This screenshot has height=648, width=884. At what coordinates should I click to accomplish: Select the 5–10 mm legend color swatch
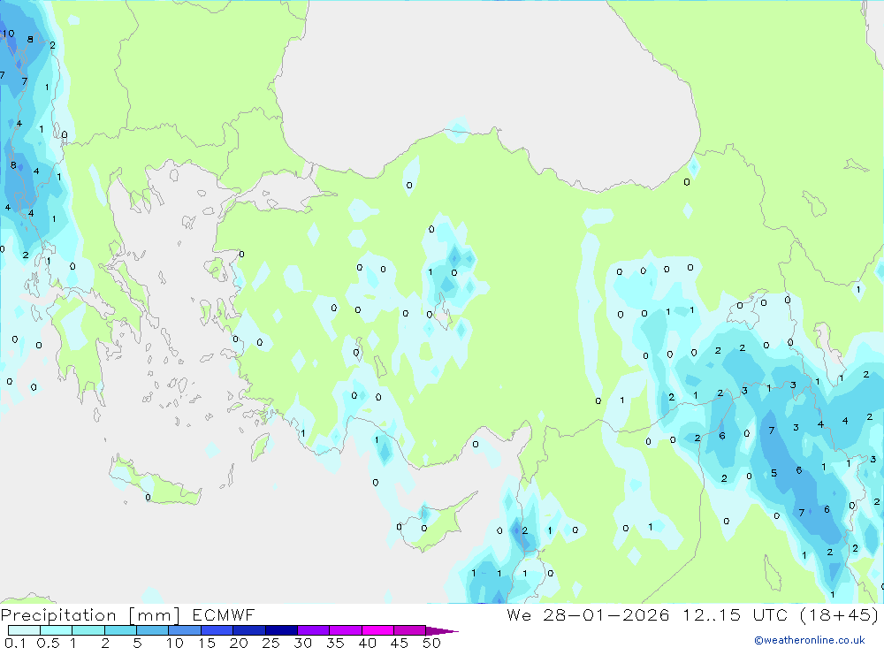click(153, 630)
